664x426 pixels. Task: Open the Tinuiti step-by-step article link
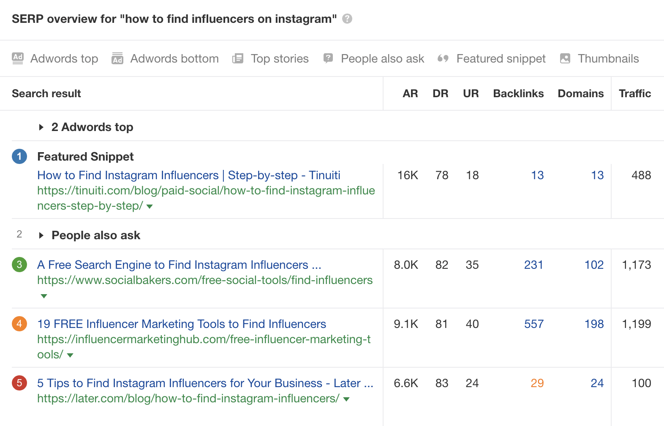click(x=189, y=175)
